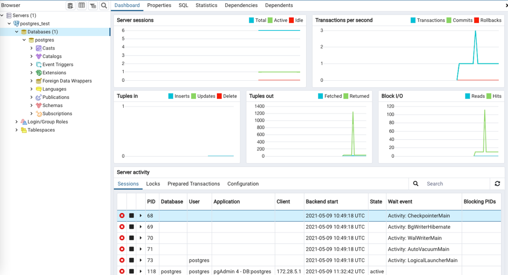Click the Filtered Rows icon in Browser toolbar
The image size is (508, 275).
[x=93, y=5]
